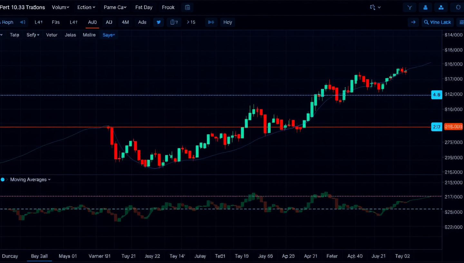Click the Twitter bird share icon
Viewport: 464px width, 263px height.
pos(159,22)
